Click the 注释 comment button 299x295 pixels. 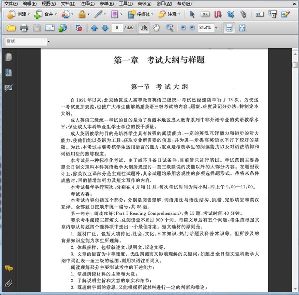pos(167,14)
